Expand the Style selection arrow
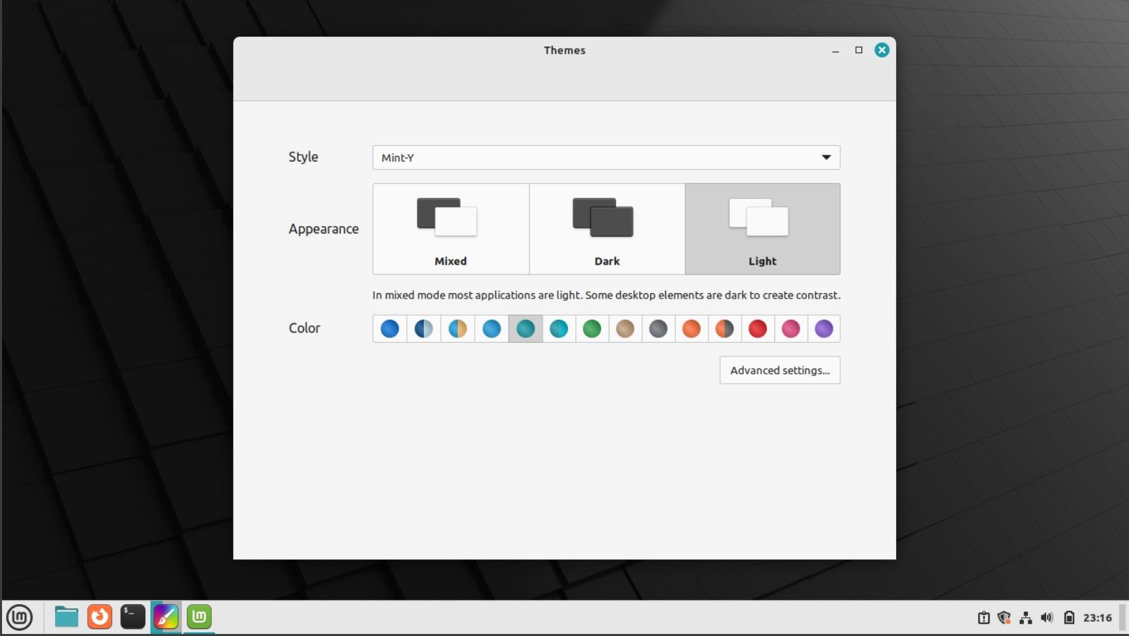The image size is (1129, 636). pos(826,157)
